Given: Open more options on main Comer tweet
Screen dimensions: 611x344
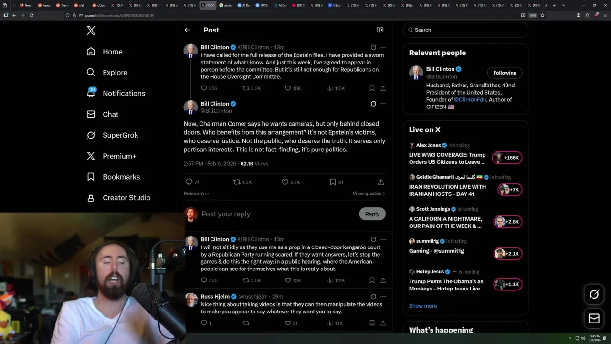Looking at the screenshot, I should [x=383, y=104].
